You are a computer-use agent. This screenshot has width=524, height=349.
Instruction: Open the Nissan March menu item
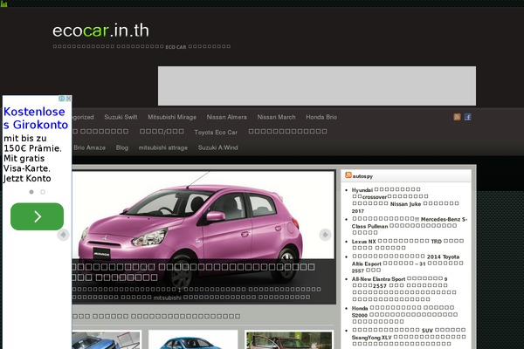pos(276,117)
